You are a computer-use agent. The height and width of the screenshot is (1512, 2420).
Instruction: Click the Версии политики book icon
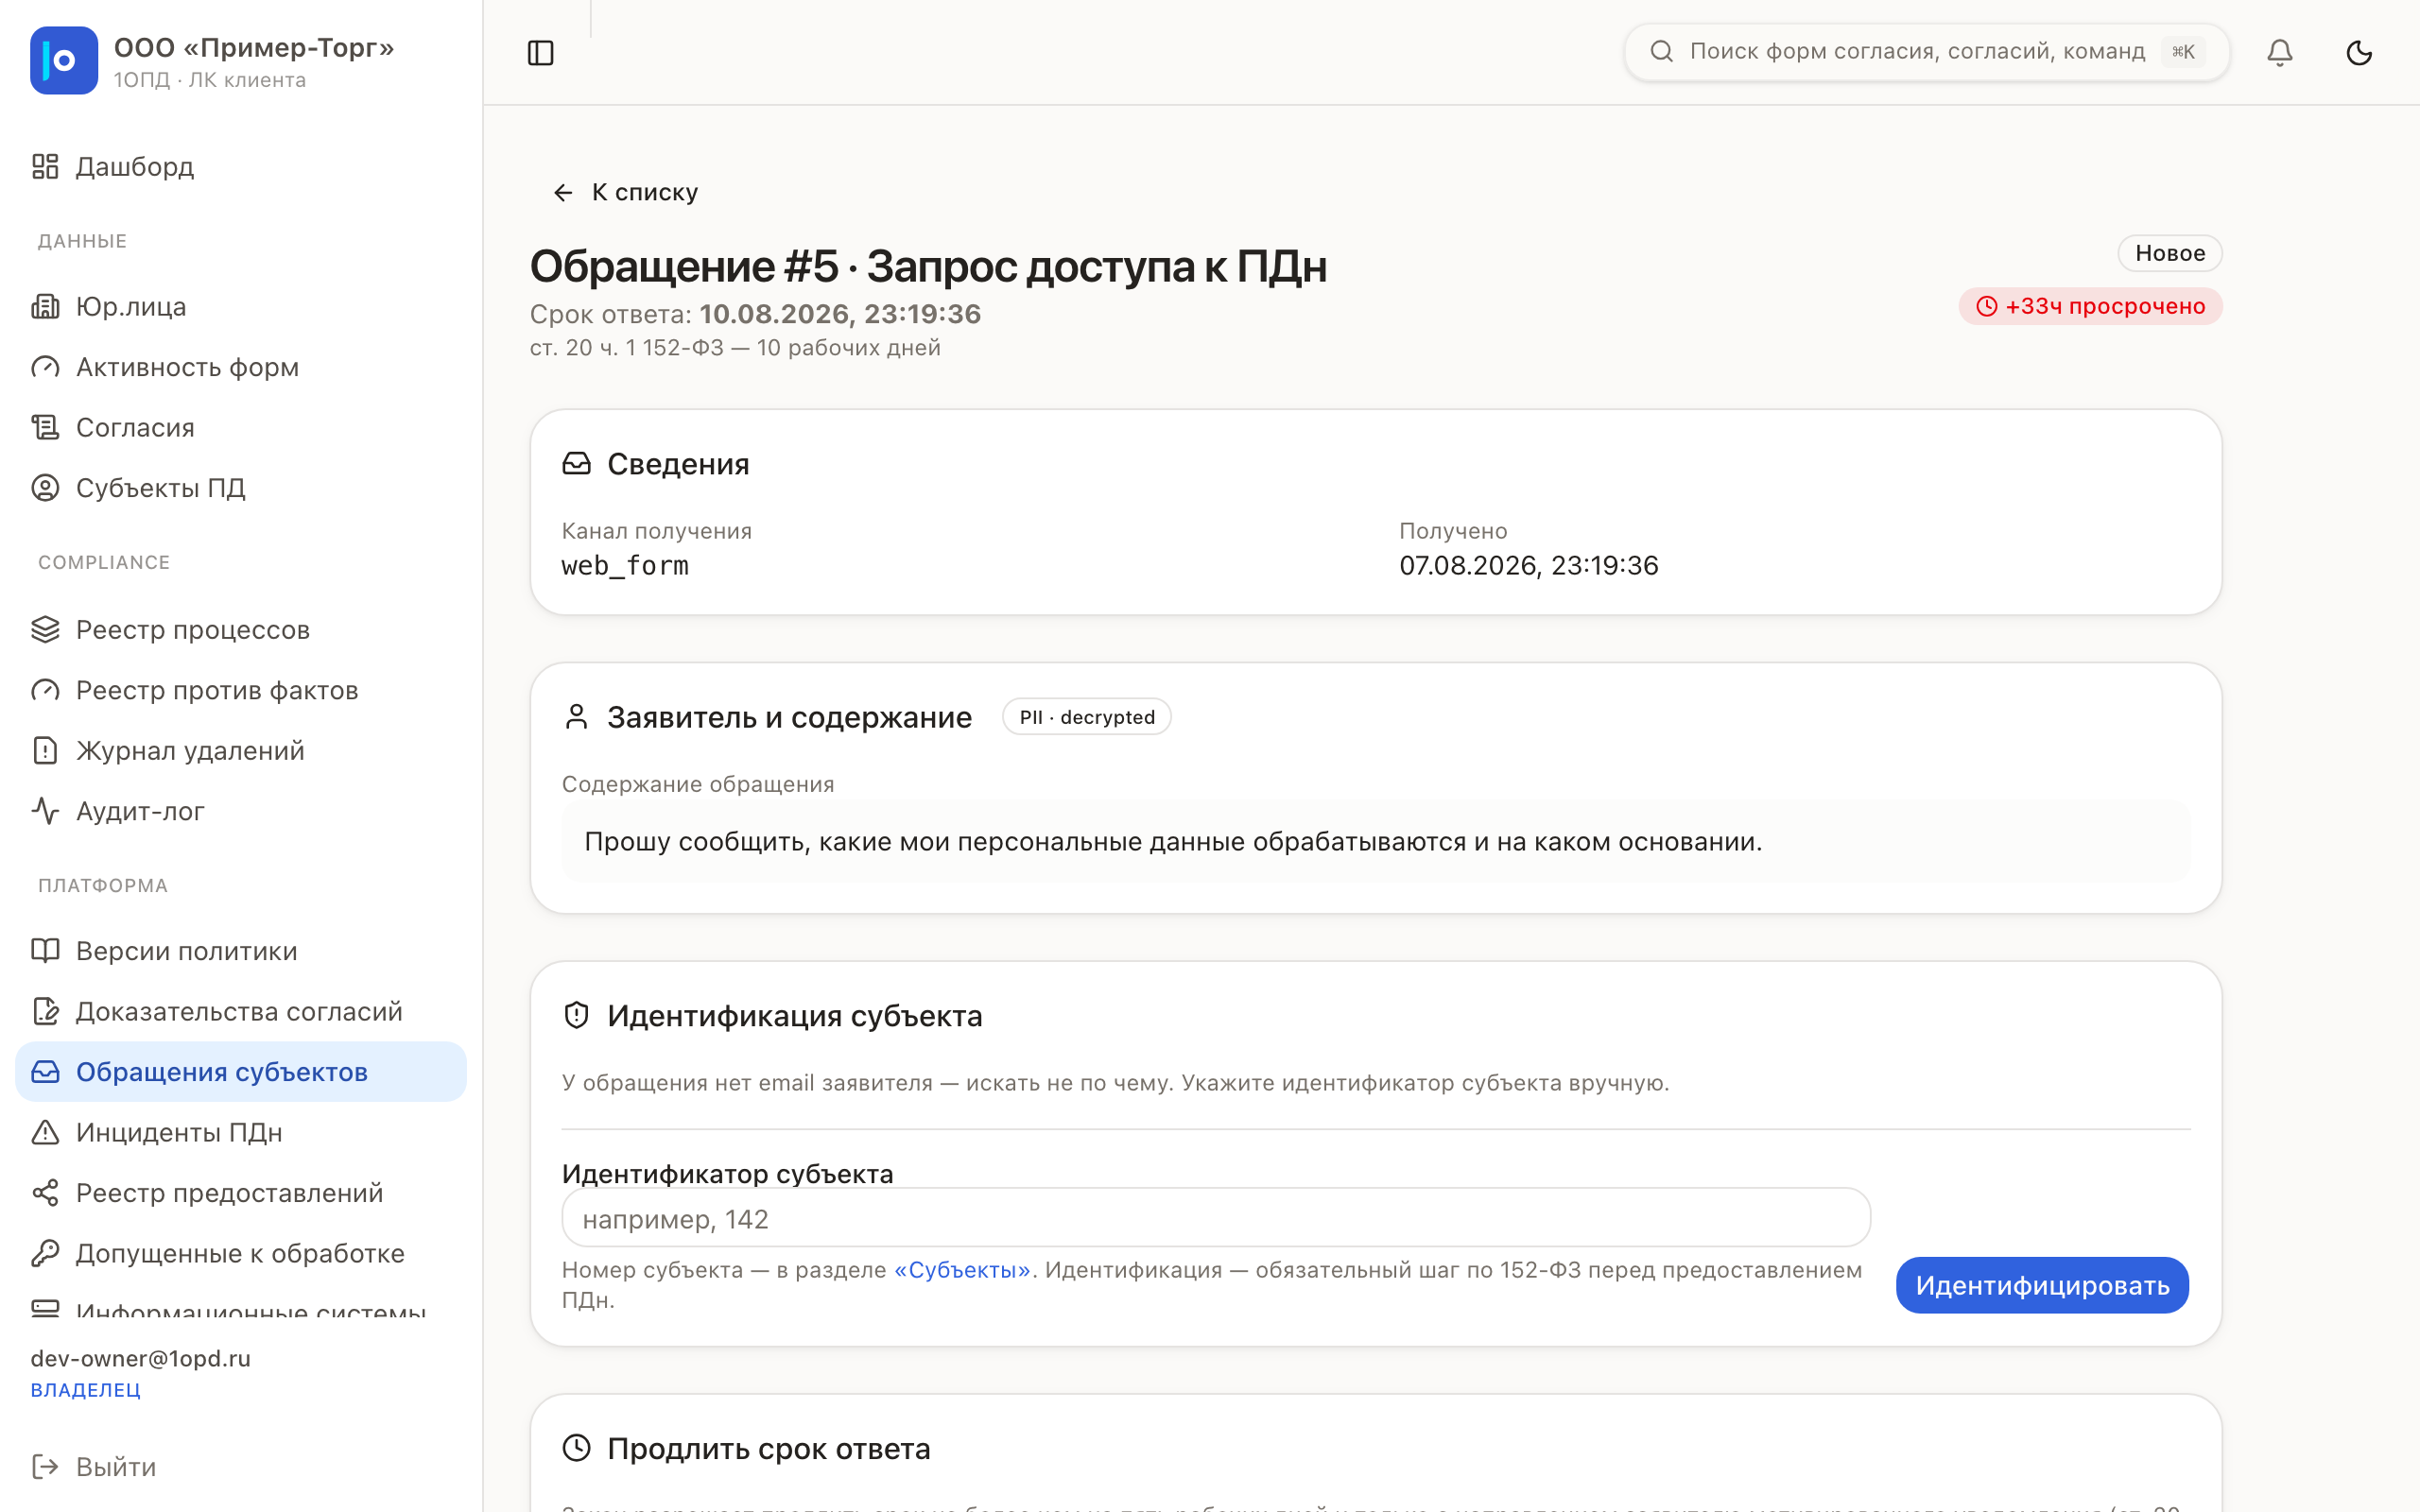pos(45,951)
